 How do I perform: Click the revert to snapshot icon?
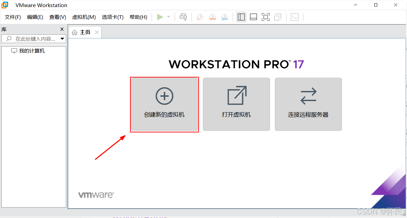(212, 17)
